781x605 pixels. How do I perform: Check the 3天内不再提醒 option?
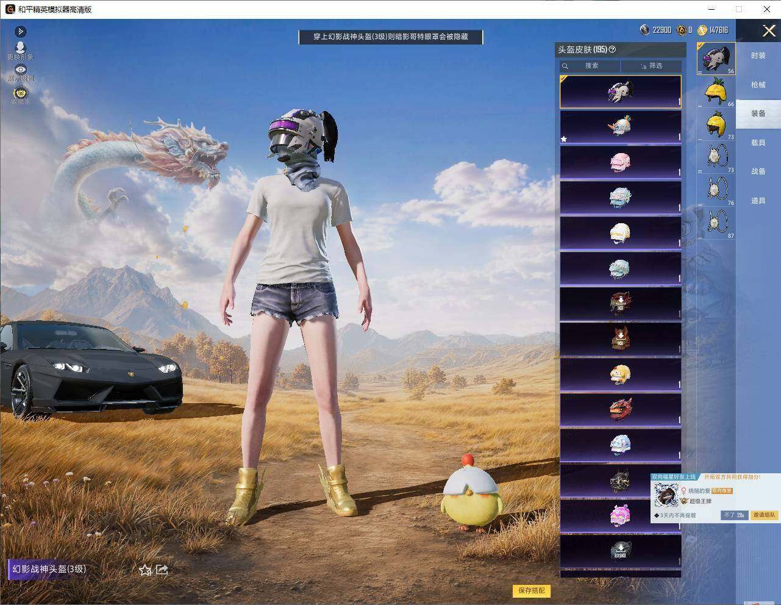click(x=674, y=515)
